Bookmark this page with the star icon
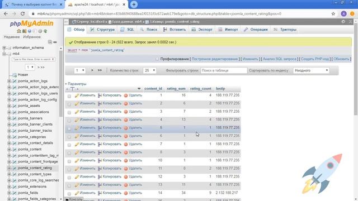Viewport: 358px width, 201px height. (x=333, y=13)
